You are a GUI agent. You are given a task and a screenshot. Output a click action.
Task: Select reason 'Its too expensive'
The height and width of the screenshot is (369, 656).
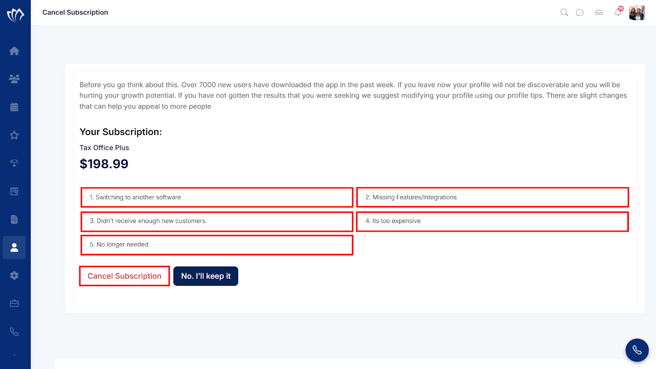[x=492, y=221]
